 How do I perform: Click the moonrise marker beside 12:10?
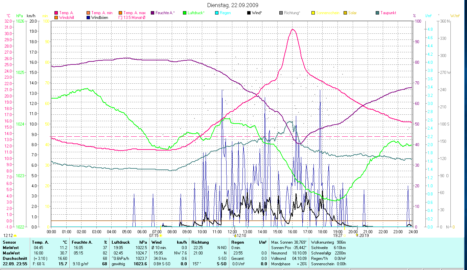coord(235,235)
